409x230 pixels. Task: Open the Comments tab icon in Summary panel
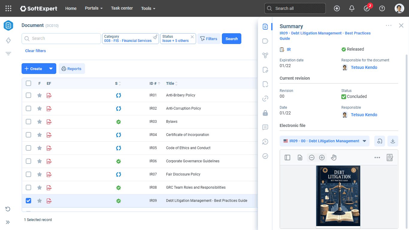[x=265, y=127]
